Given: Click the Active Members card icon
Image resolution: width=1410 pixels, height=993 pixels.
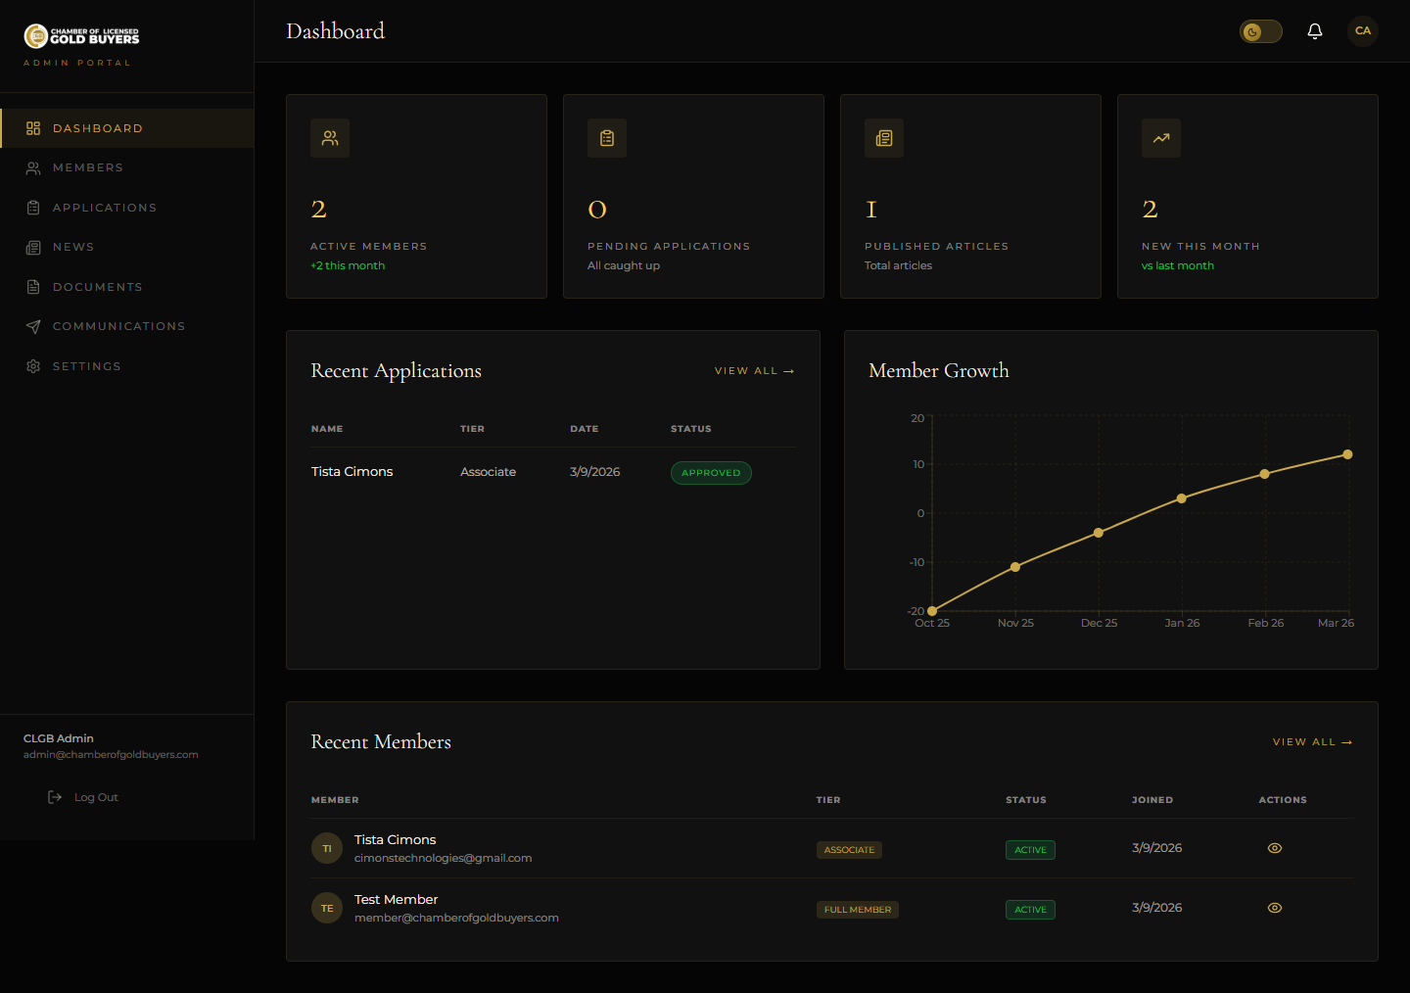Looking at the screenshot, I should coord(330,138).
